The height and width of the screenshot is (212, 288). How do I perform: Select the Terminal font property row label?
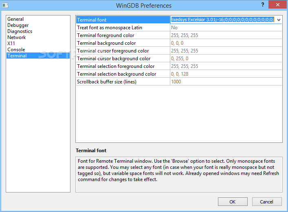[123, 20]
